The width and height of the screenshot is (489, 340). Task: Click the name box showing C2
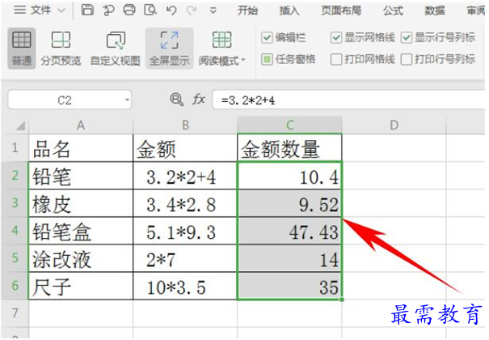pyautogui.click(x=65, y=100)
